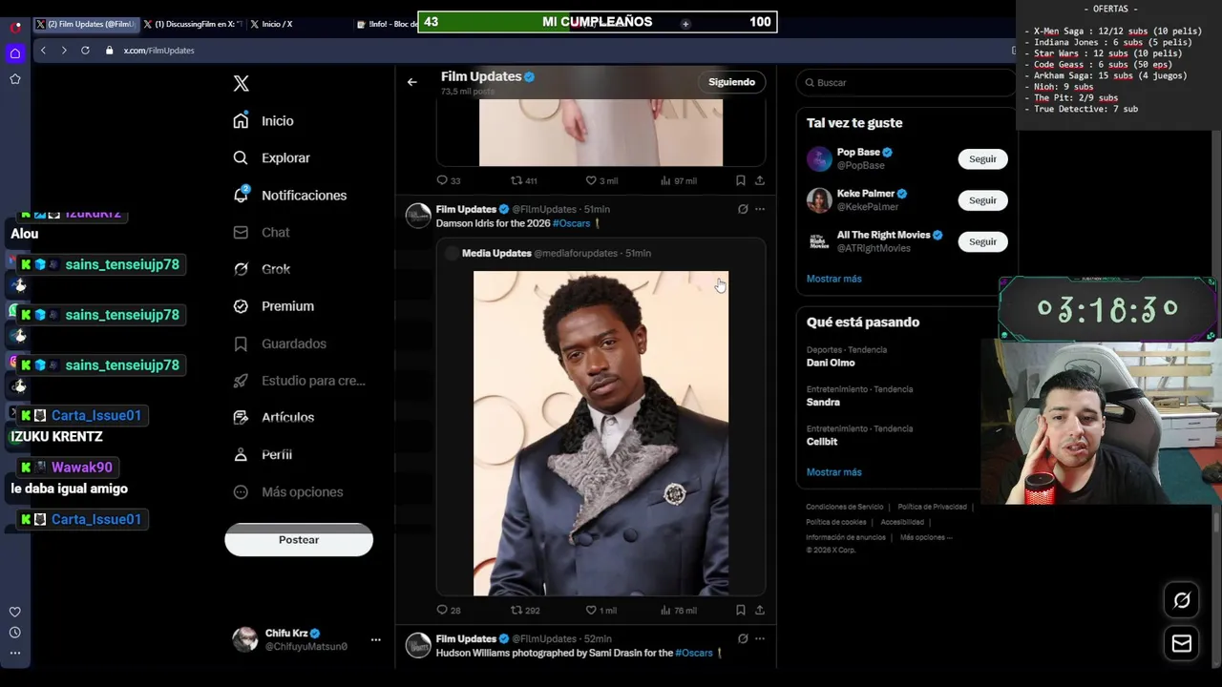
Task: Click #Oscars hashtag in Hudson Williams post
Action: point(694,653)
